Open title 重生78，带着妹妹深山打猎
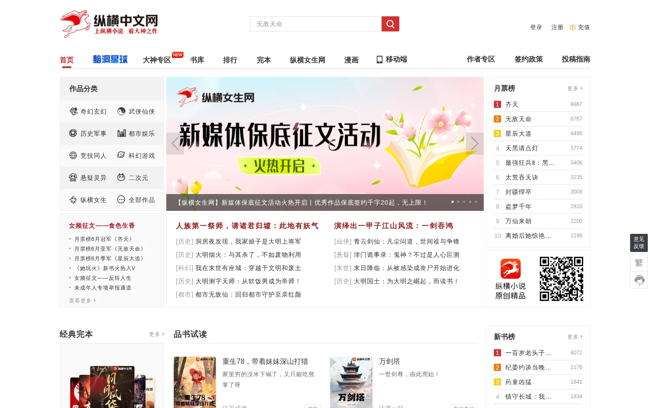Screen dimensions: 650x408 [265, 362]
